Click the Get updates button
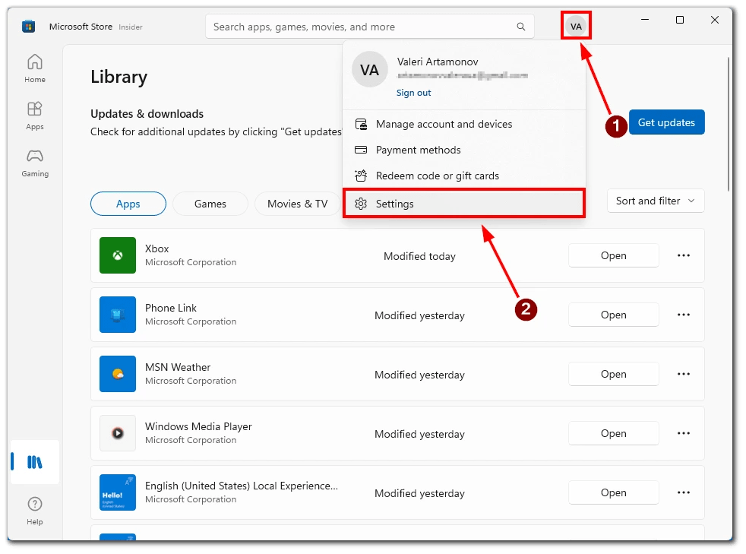The height and width of the screenshot is (554, 746). click(666, 122)
